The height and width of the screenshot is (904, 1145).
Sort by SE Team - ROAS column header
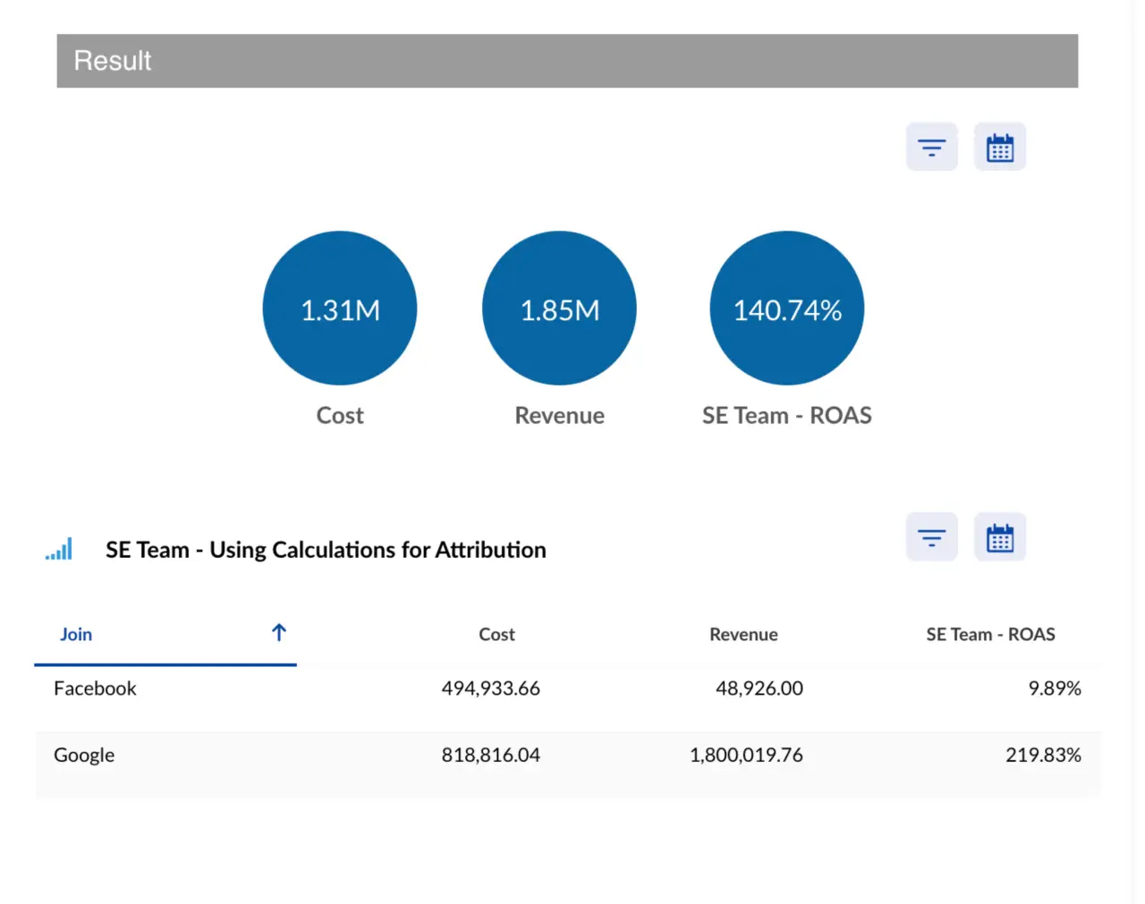point(990,634)
